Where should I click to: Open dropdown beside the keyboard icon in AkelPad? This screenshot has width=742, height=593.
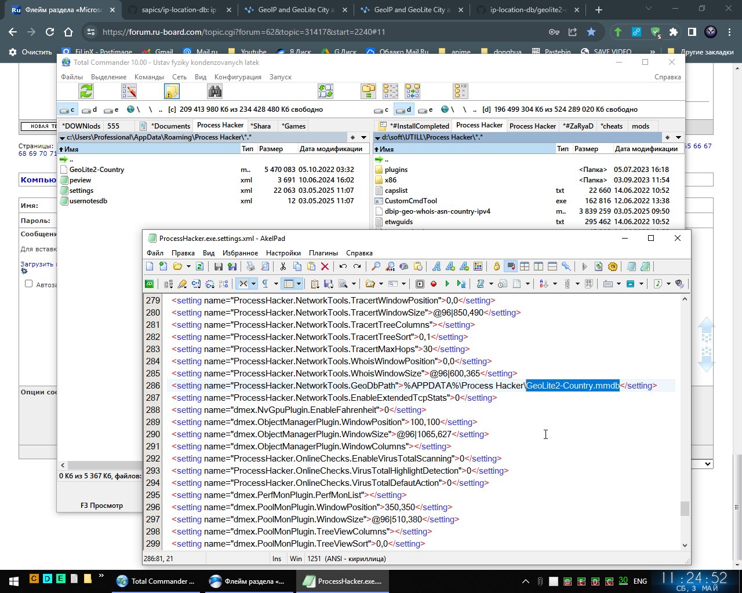click(619, 284)
